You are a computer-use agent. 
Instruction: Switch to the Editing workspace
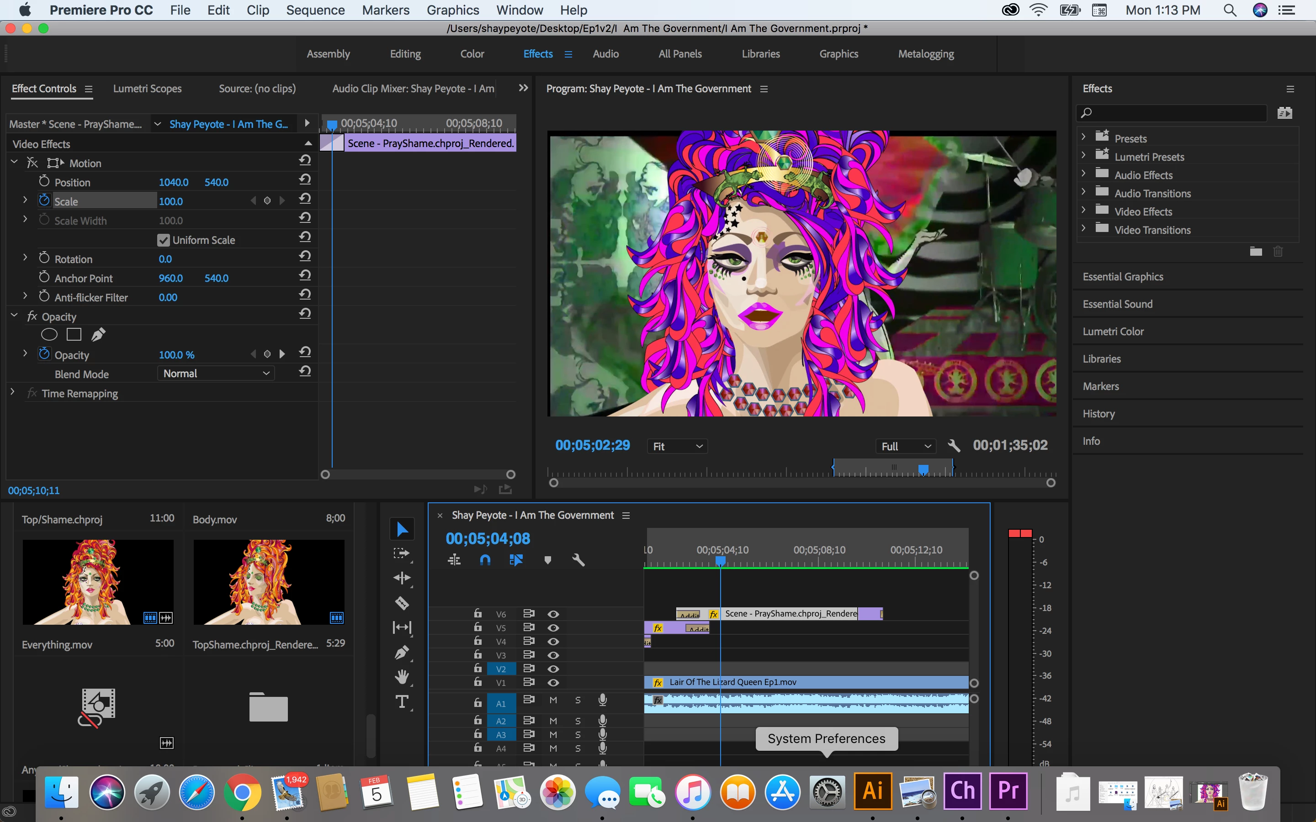(405, 54)
